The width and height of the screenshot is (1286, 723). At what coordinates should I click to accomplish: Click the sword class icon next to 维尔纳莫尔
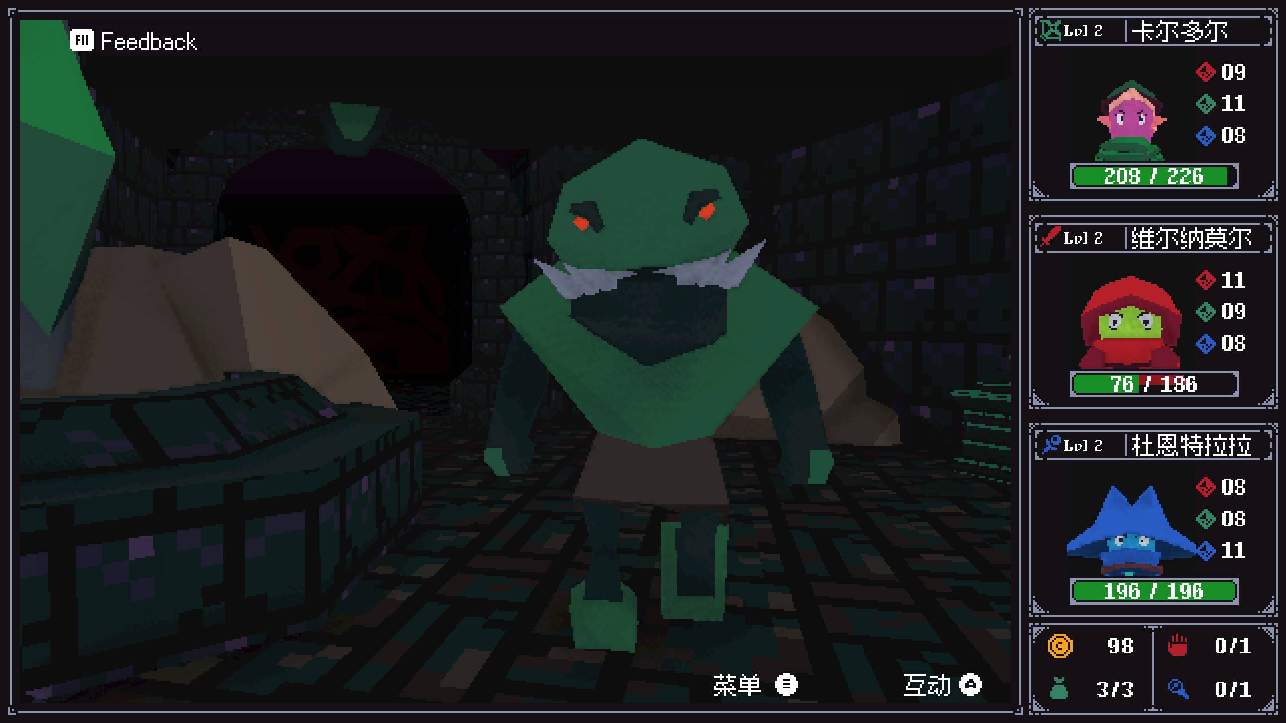click(1050, 237)
